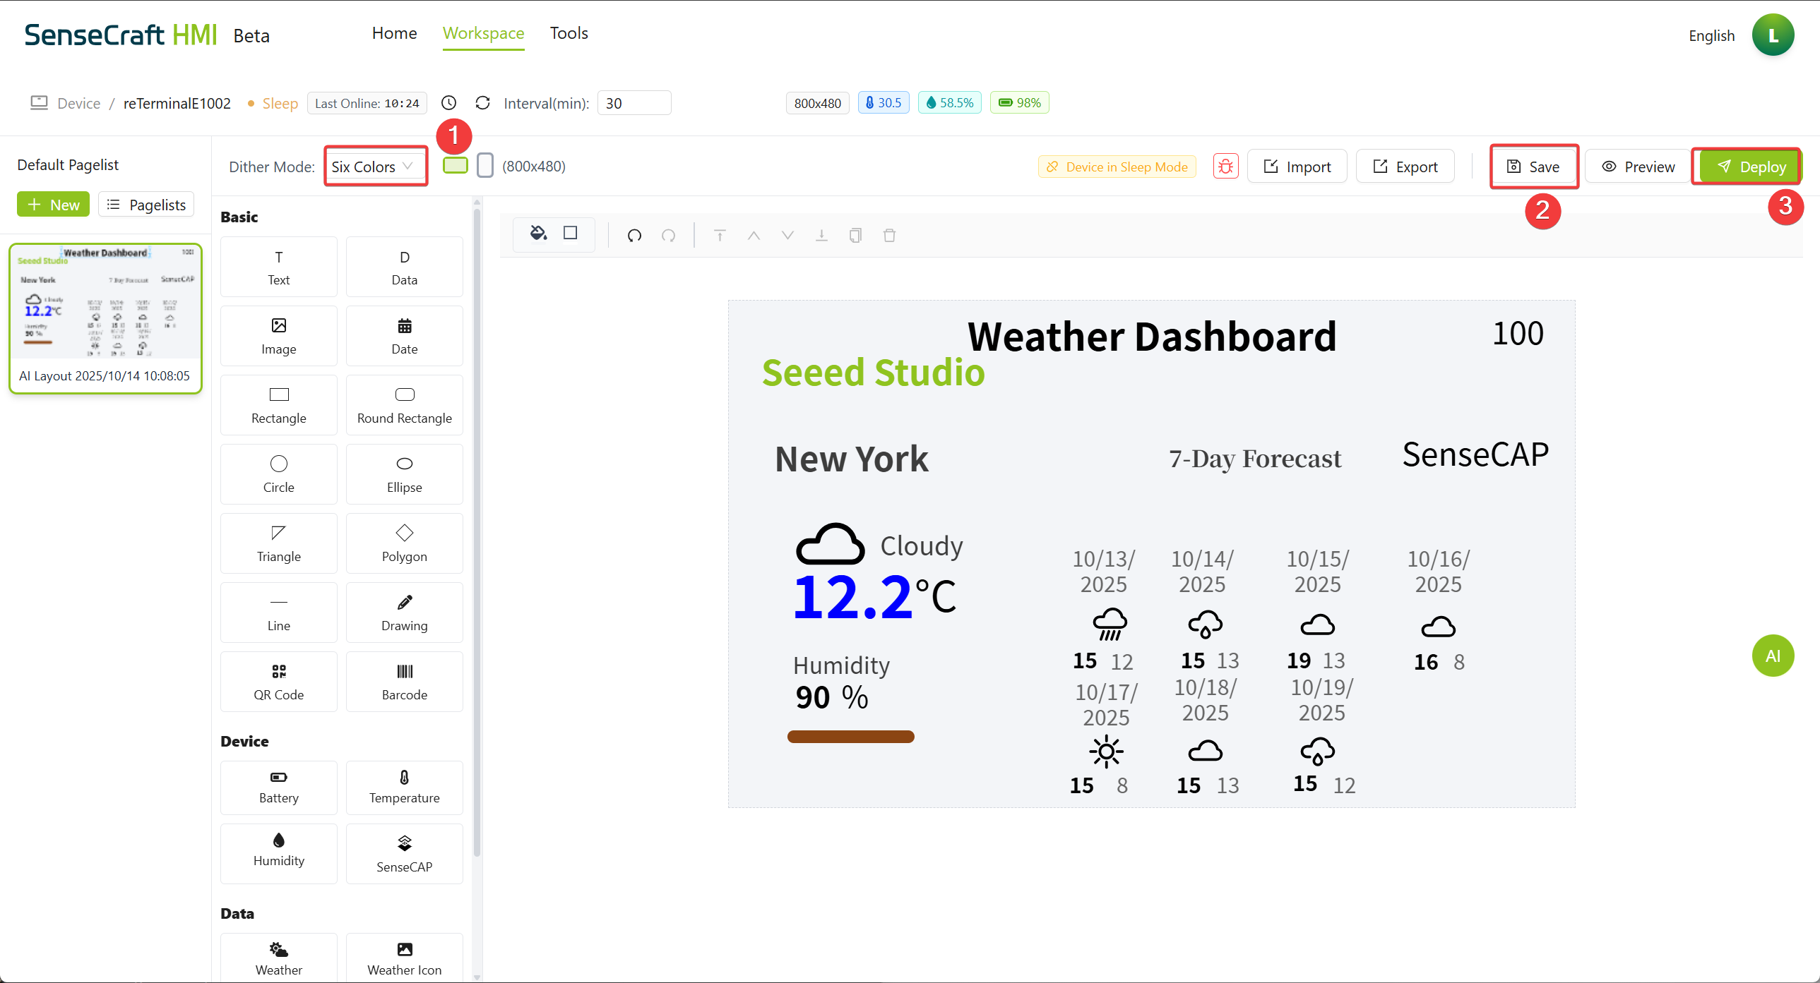Toggle the border square tool

[x=570, y=233]
